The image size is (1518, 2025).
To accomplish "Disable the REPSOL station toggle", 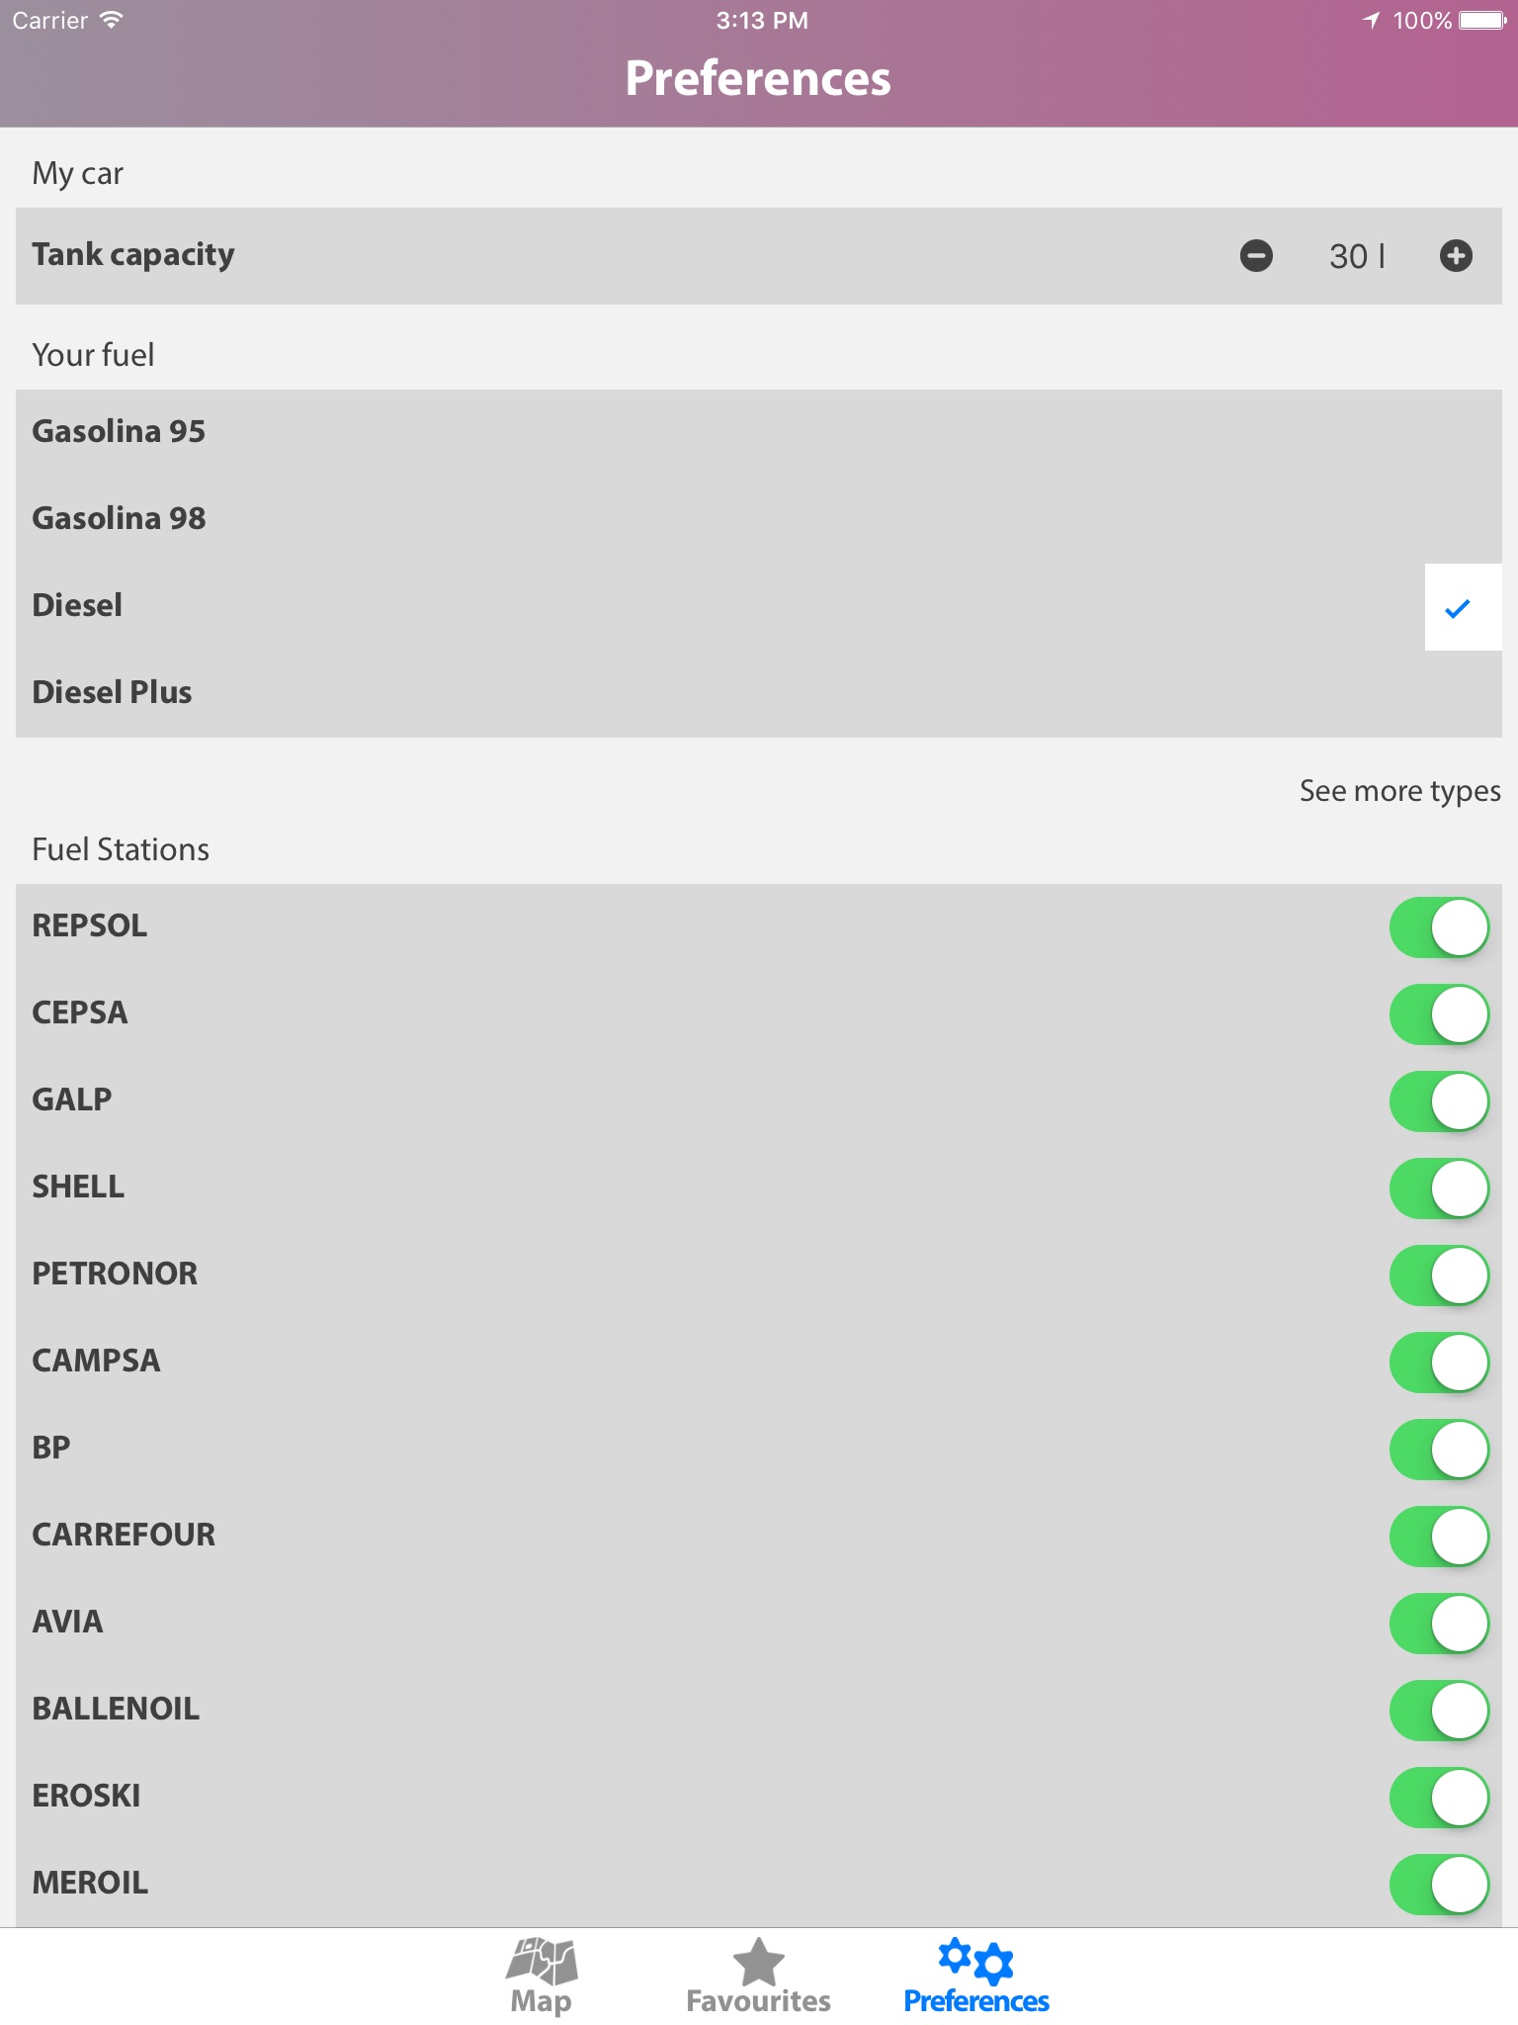I will [1439, 927].
